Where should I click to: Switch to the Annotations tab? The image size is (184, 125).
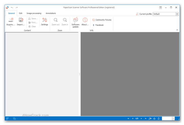coord(51,13)
